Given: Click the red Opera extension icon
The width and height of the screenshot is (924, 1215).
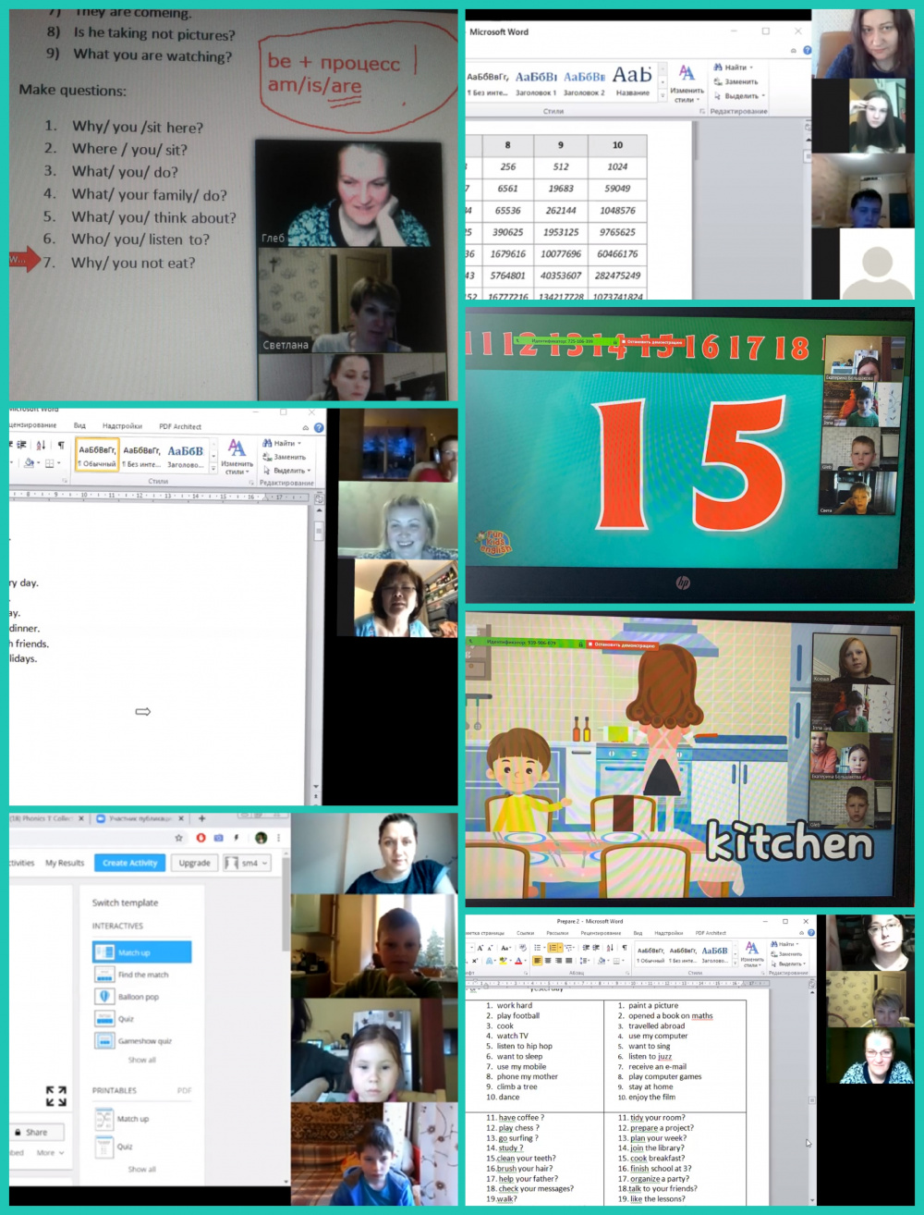Looking at the screenshot, I should click(x=201, y=838).
